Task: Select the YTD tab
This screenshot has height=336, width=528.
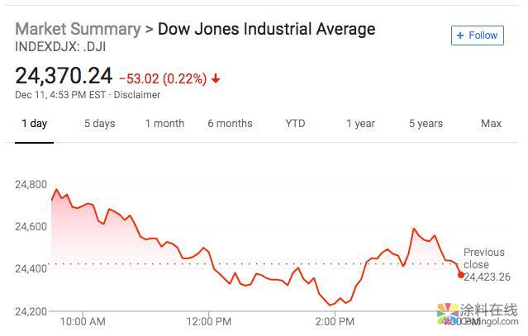Action: (295, 124)
